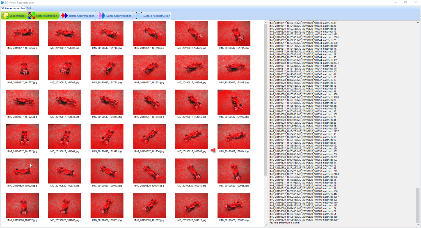Select thumbnail IMG_20190617_161751.jpg

click(107, 68)
